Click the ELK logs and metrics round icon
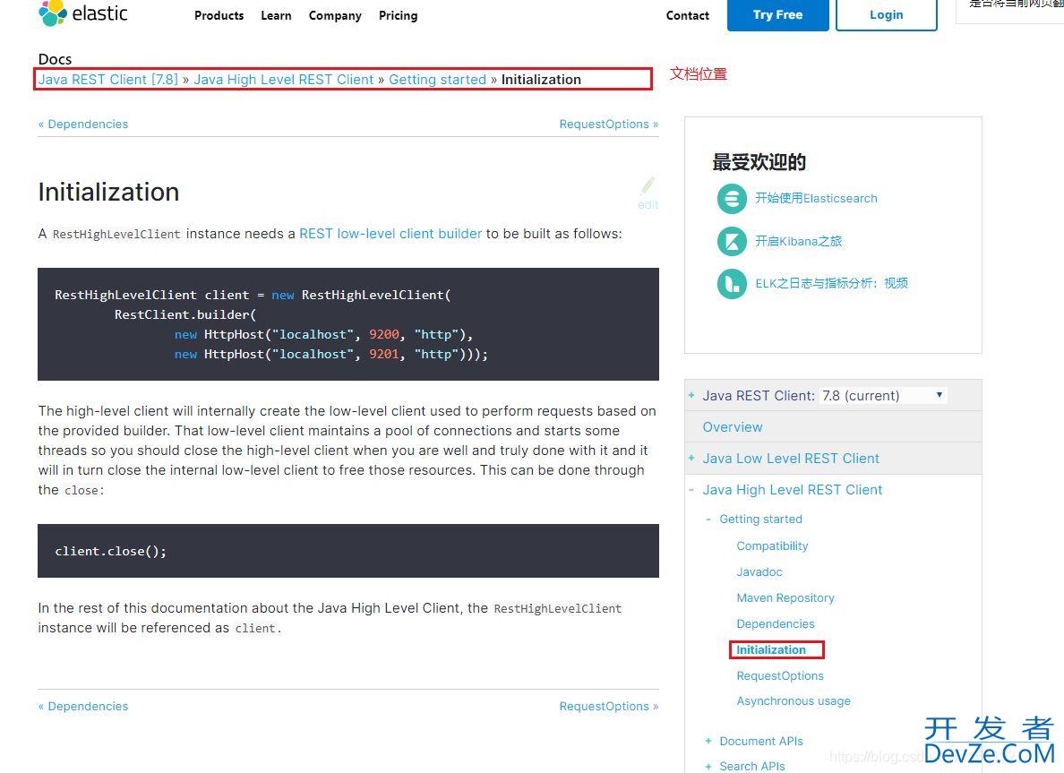 732,284
